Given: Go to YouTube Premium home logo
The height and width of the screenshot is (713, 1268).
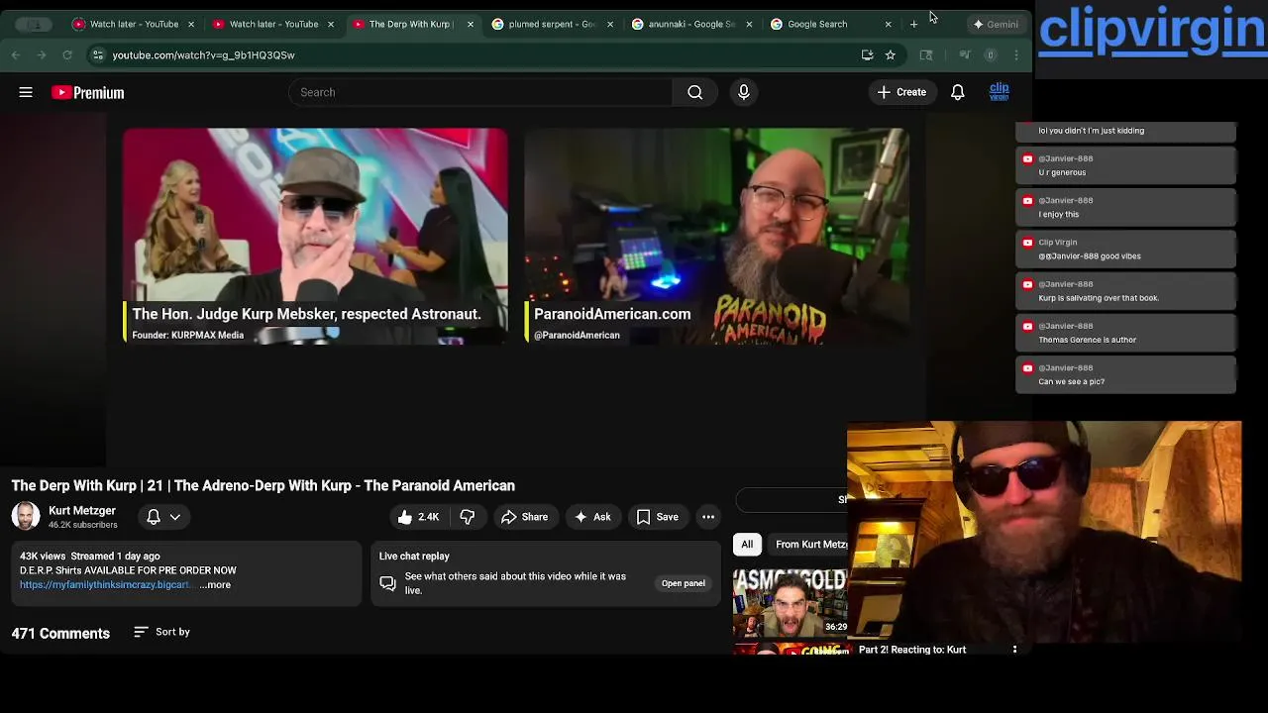Looking at the screenshot, I should (x=88, y=92).
